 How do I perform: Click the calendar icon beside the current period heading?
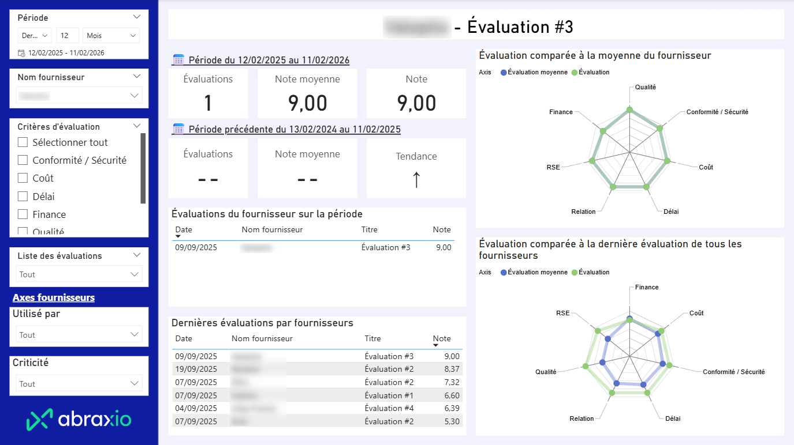point(178,60)
